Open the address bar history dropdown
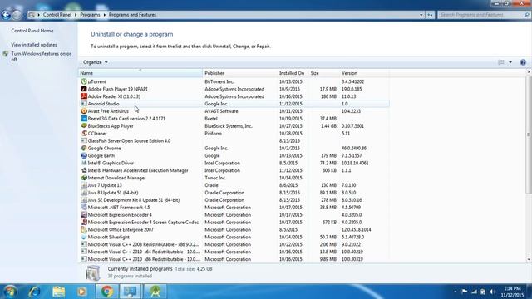The width and height of the screenshot is (532, 299). click(421, 15)
